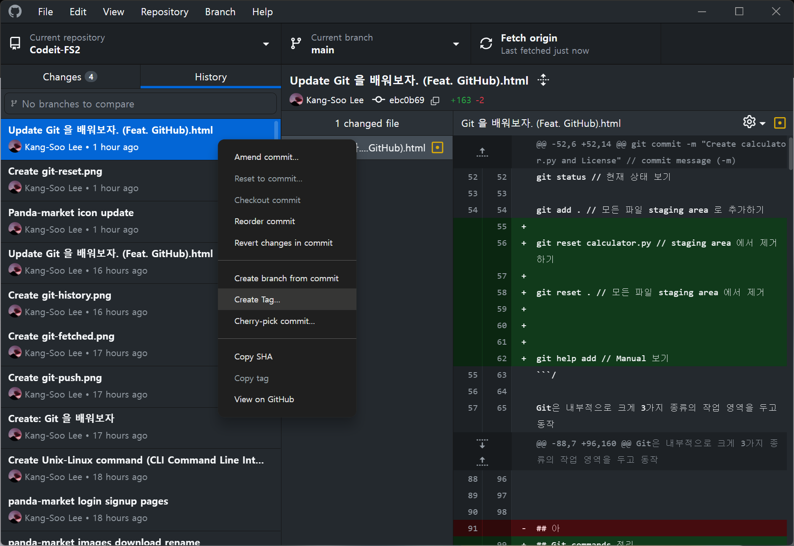Click diff line number 56 added line
794x546 pixels.
click(x=502, y=243)
